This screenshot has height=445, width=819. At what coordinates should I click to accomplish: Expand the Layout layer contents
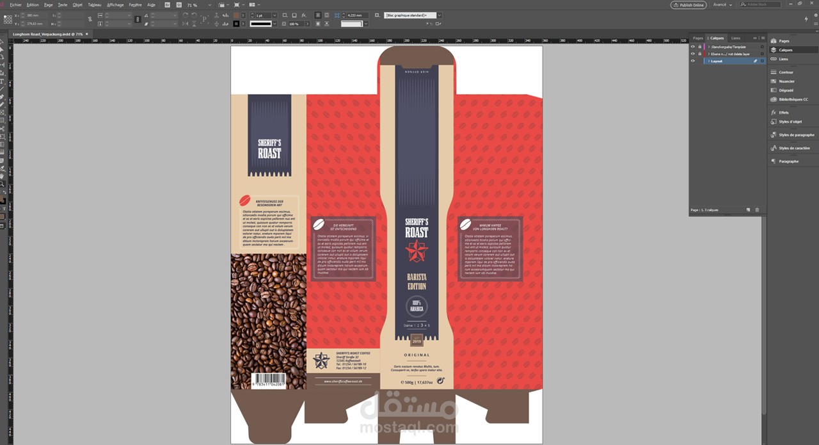pyautogui.click(x=708, y=61)
